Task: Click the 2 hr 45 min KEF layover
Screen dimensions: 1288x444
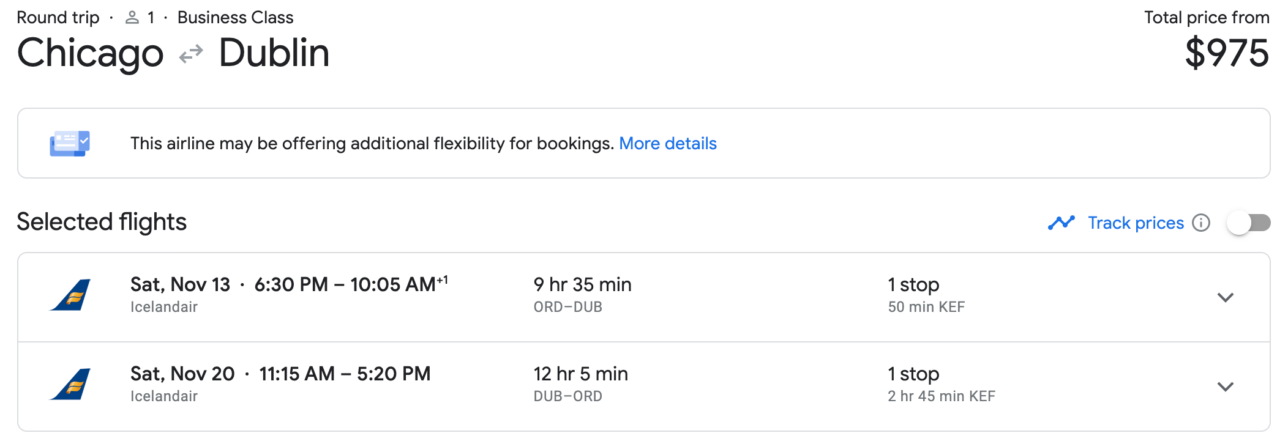Action: pyautogui.click(x=941, y=396)
